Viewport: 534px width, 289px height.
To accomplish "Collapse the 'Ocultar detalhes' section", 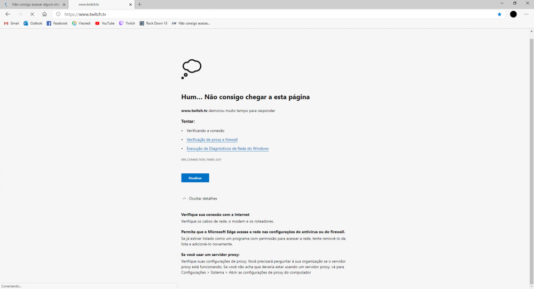I will (x=200, y=198).
